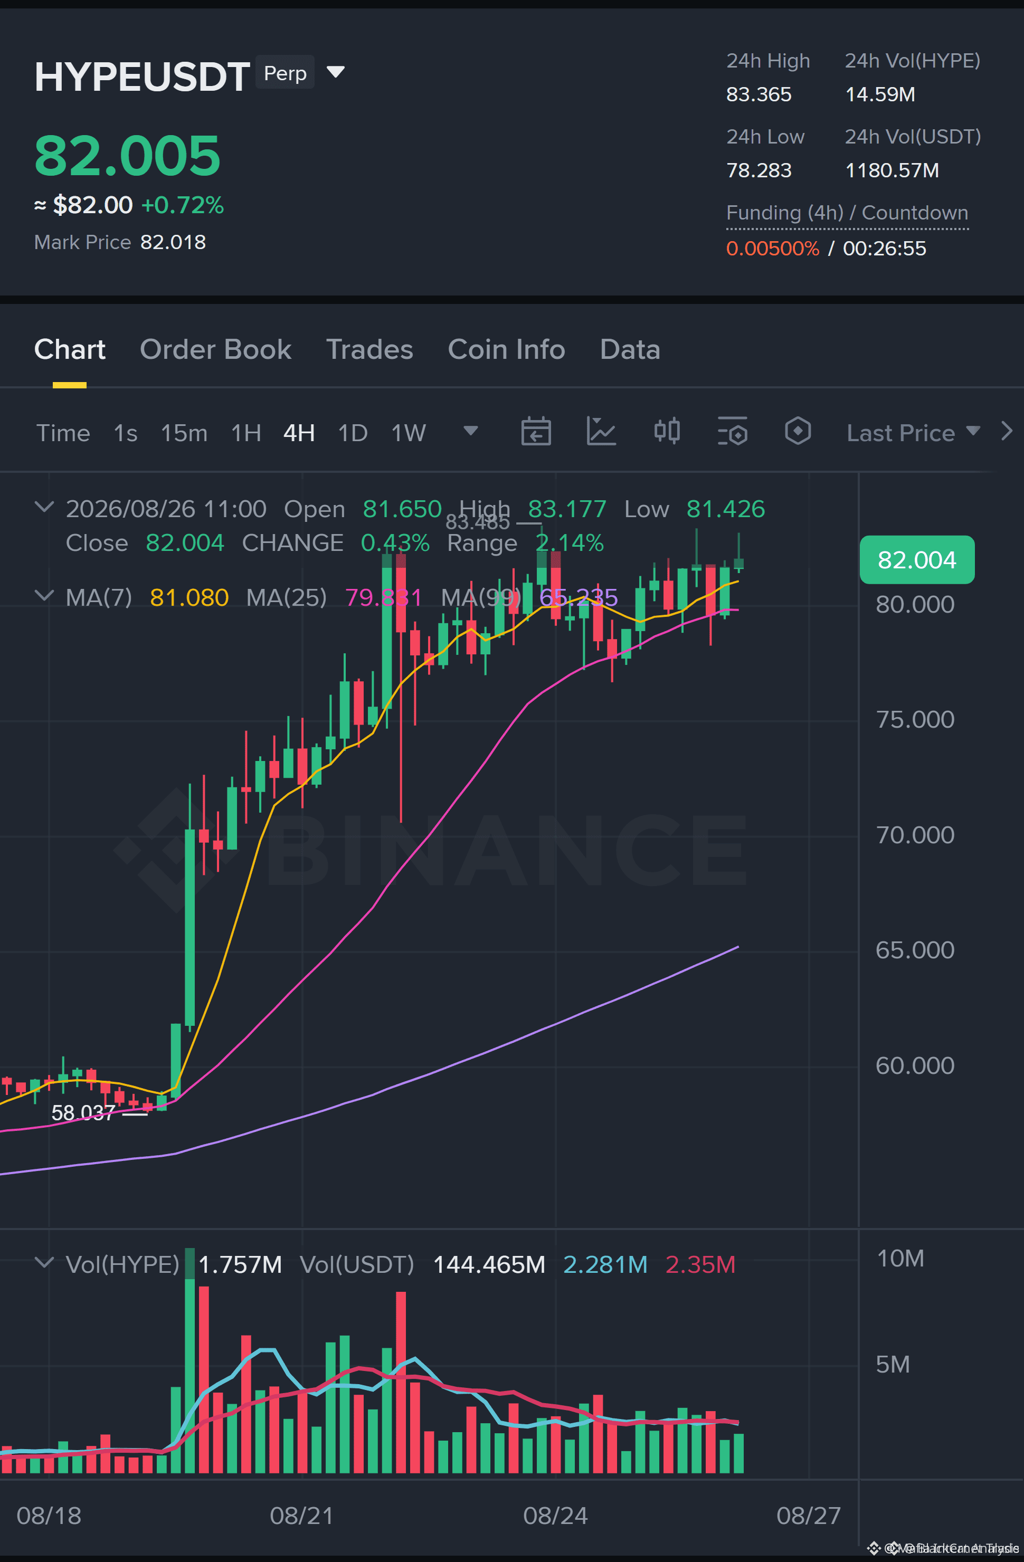Screen dimensions: 1024x1562
Task: Collapse the Vol(HYPE) volume legend
Action: [x=44, y=1262]
